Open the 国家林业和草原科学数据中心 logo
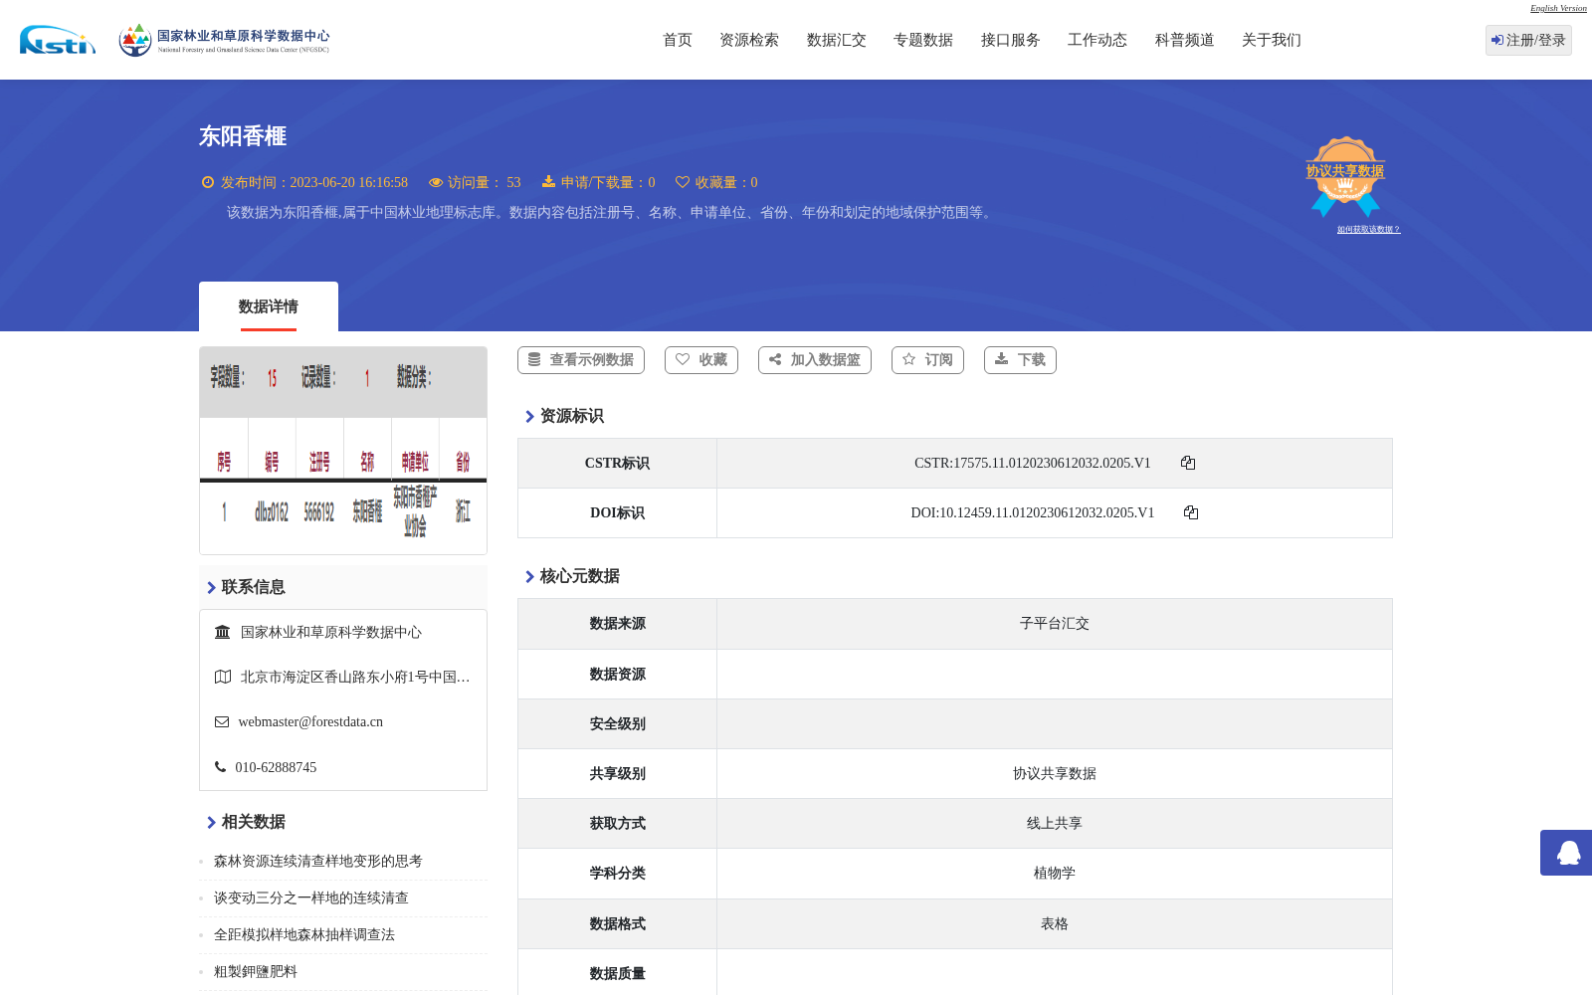Image resolution: width=1592 pixels, height=995 pixels. 224,40
